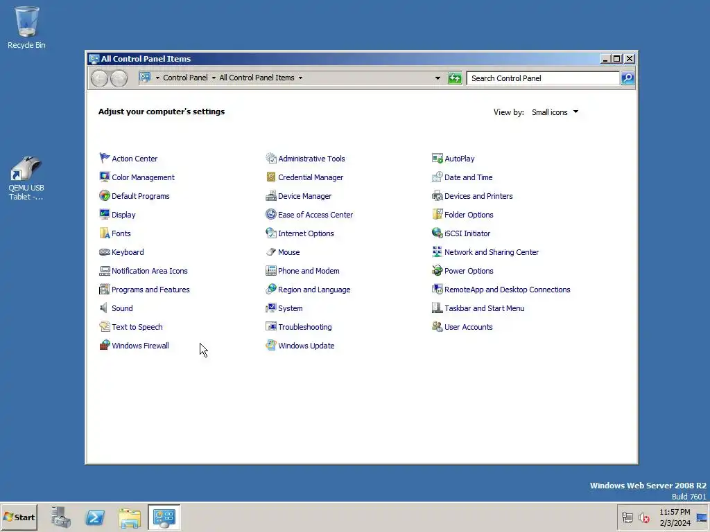Open the Credential Manager safe icon
The width and height of the screenshot is (710, 532).
point(271,177)
